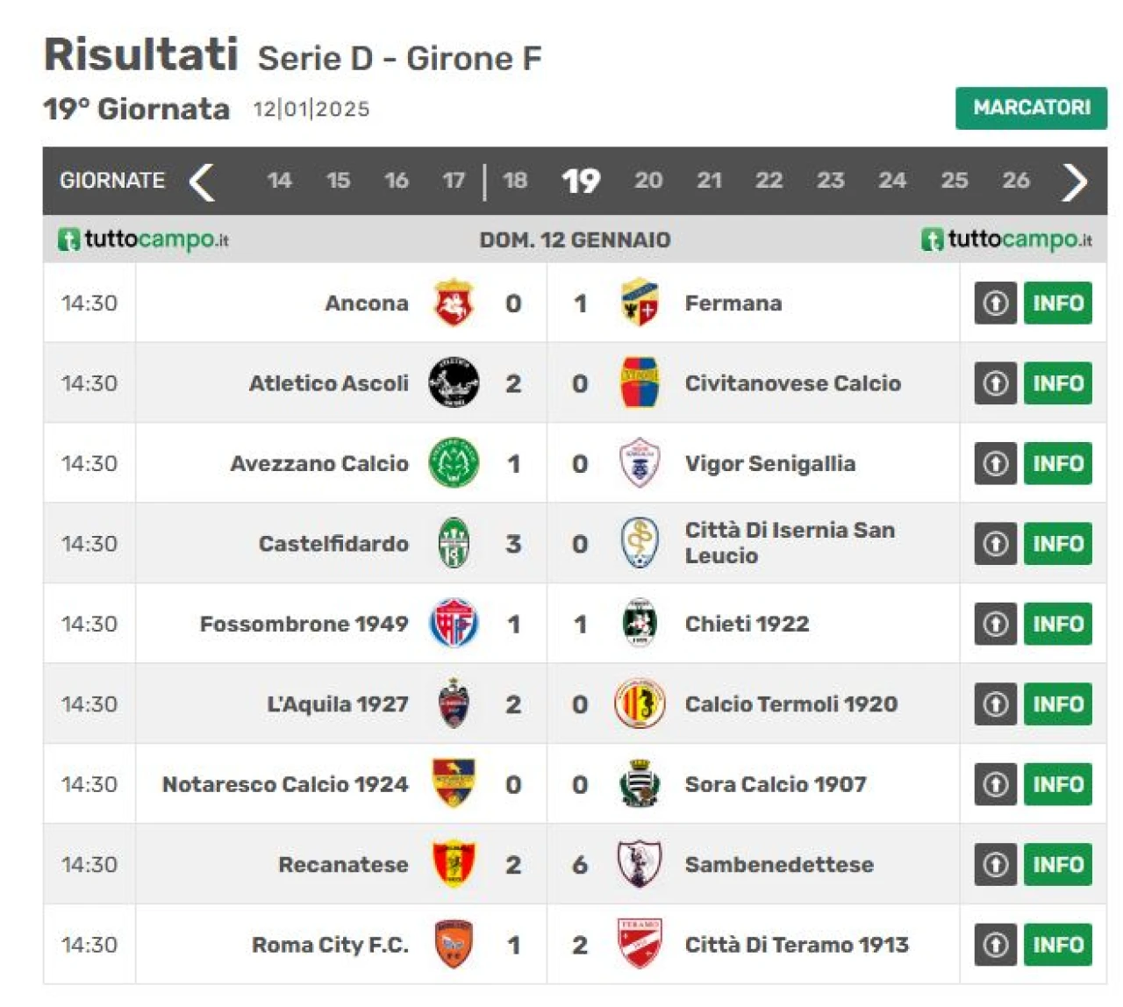Switch to giornata 26

point(1016,181)
